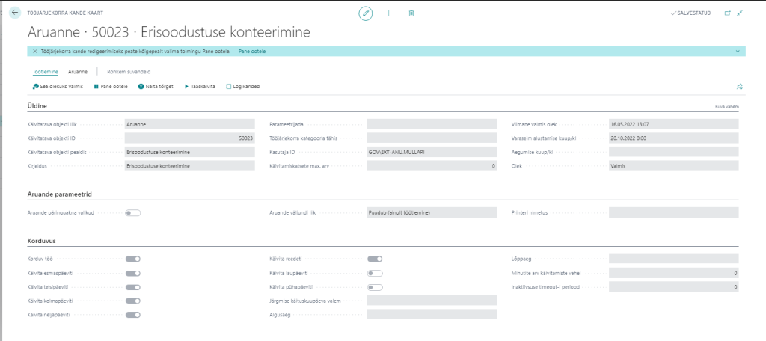766x341 pixels.
Task: Collapse the 'Üldine' section header
Action: pos(37,106)
